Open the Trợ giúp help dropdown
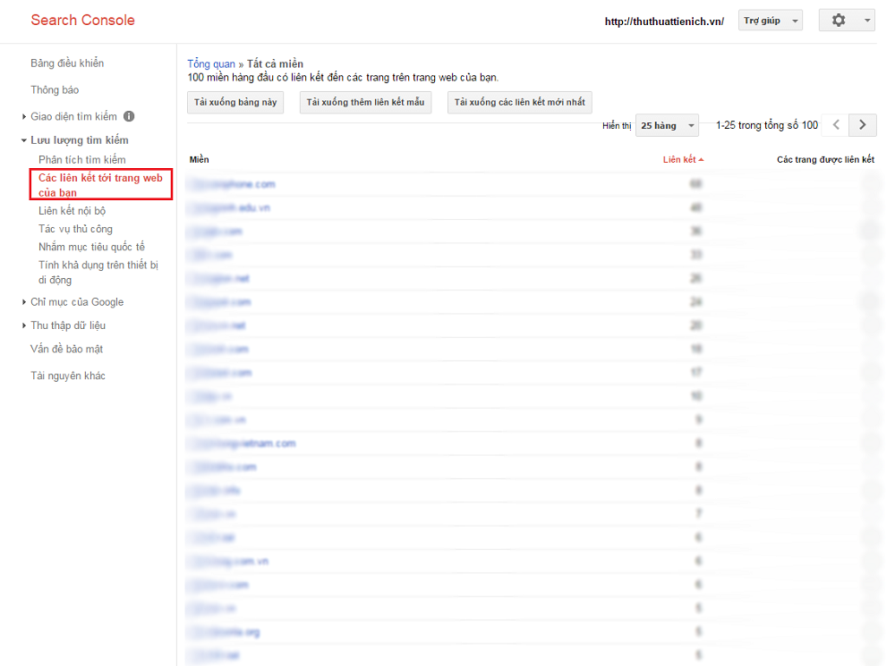895x666 pixels. point(770,21)
